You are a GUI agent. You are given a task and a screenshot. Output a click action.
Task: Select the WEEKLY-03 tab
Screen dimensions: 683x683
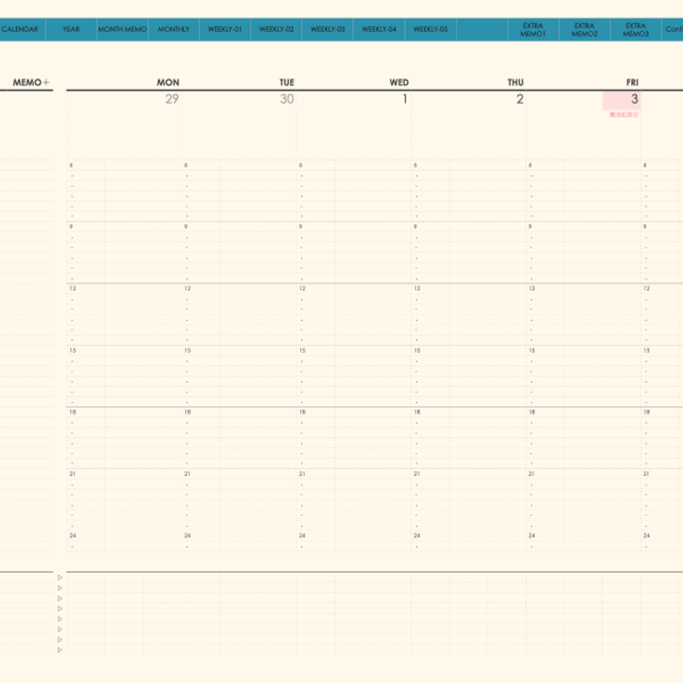(x=327, y=29)
